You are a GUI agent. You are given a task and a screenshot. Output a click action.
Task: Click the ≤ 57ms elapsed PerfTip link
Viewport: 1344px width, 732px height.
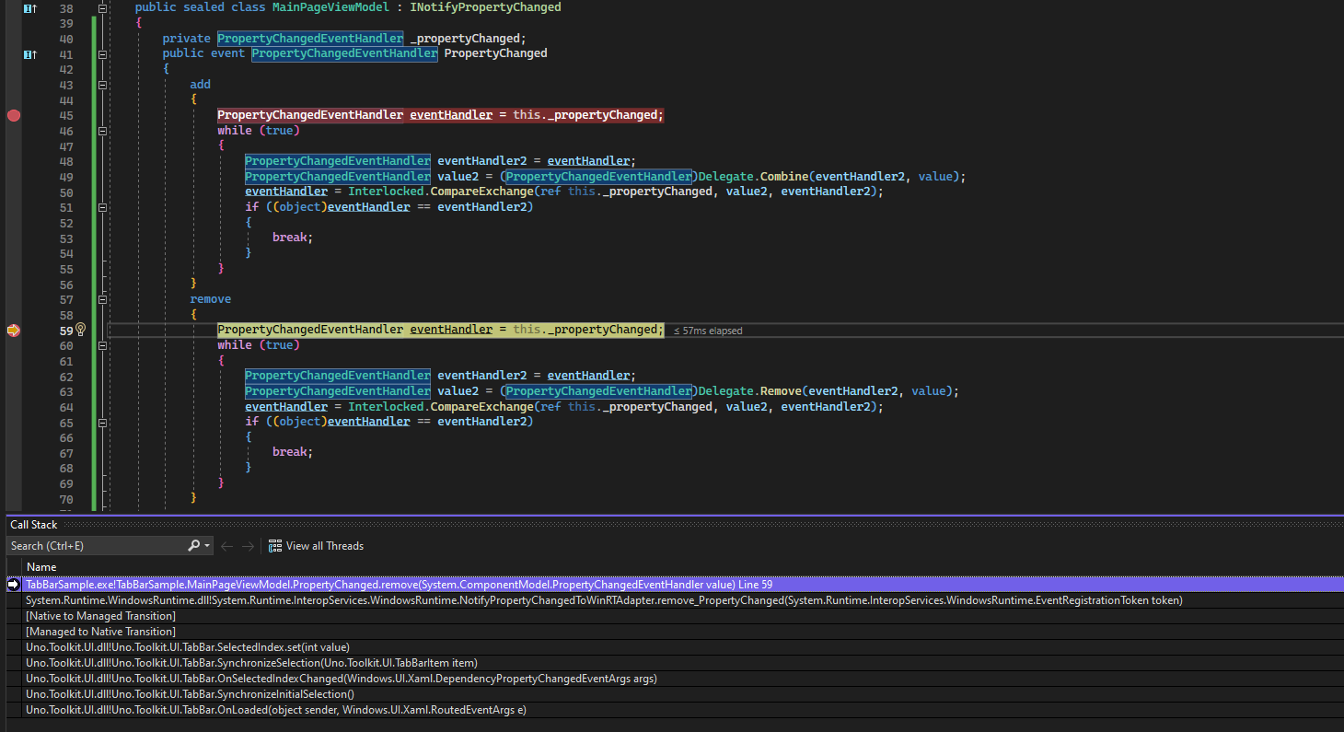tap(707, 330)
